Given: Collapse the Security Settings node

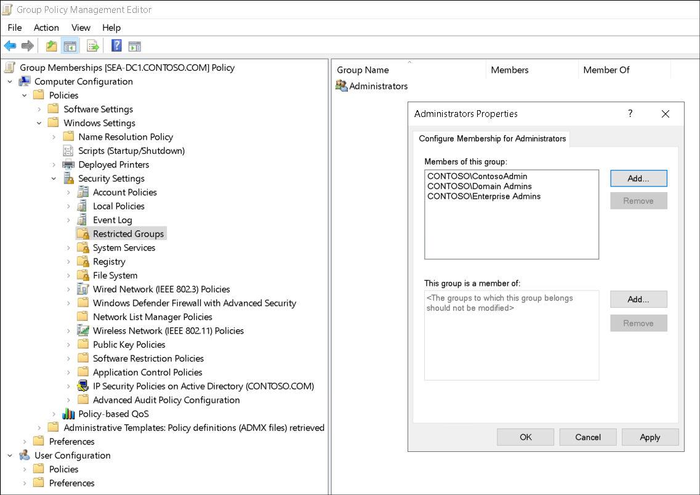Looking at the screenshot, I should tap(54, 179).
